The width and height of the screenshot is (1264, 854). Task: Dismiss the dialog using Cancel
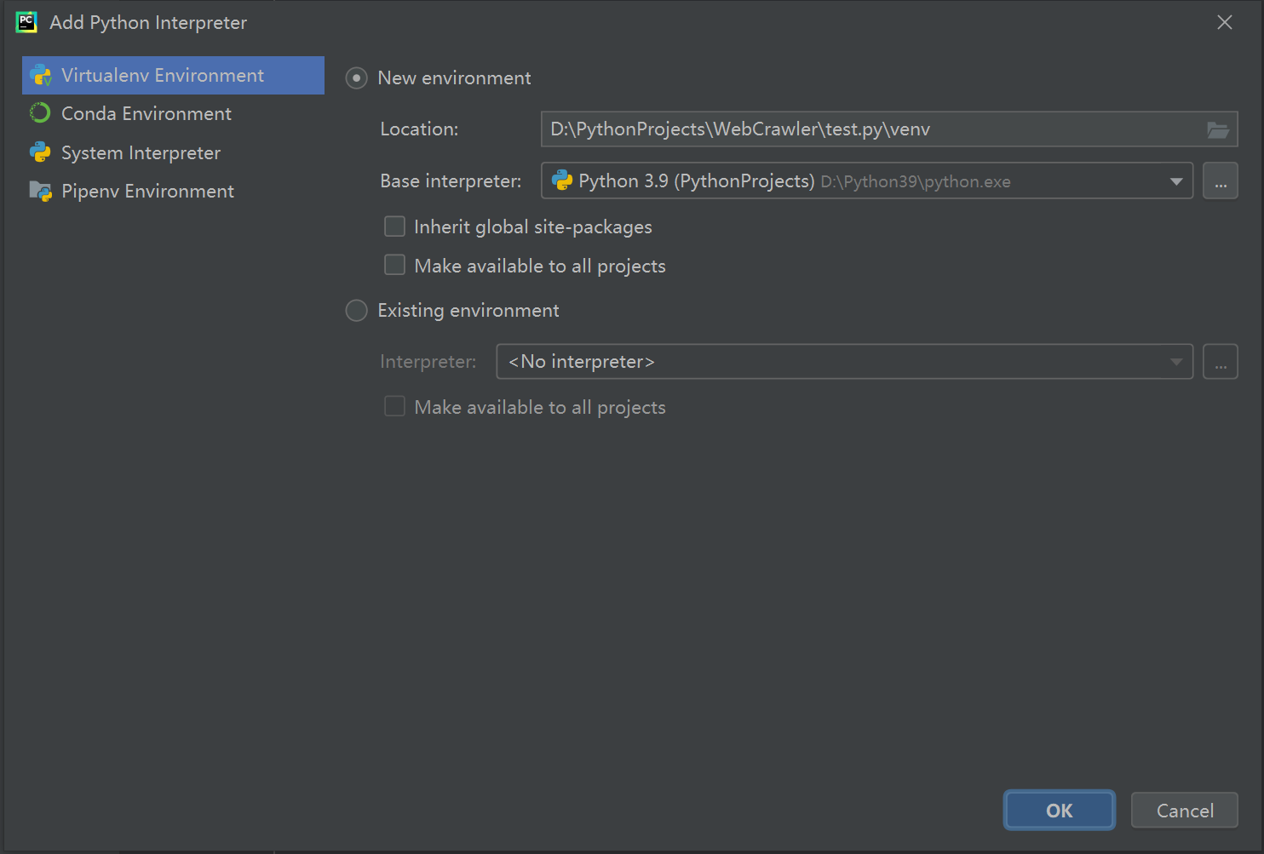(1184, 810)
